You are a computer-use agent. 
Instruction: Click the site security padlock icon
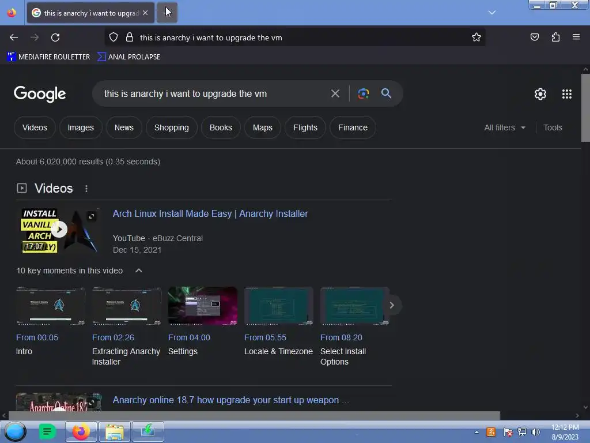coord(130,37)
